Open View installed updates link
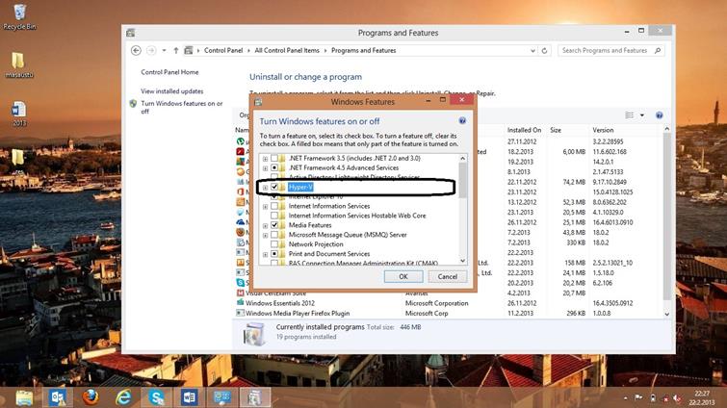The image size is (727, 408). click(172, 91)
